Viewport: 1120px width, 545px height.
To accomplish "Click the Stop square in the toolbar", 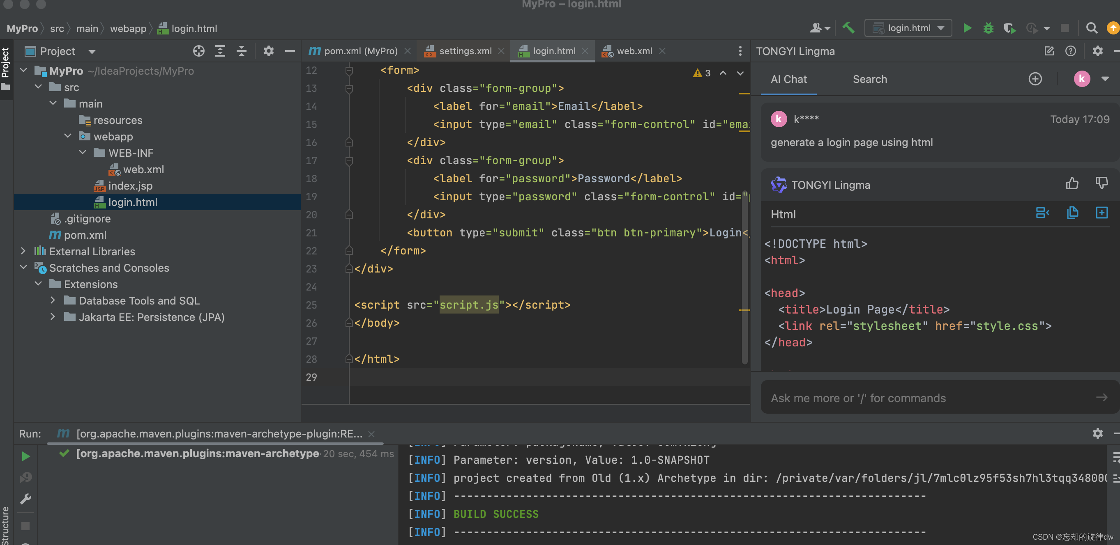I will pyautogui.click(x=1065, y=28).
